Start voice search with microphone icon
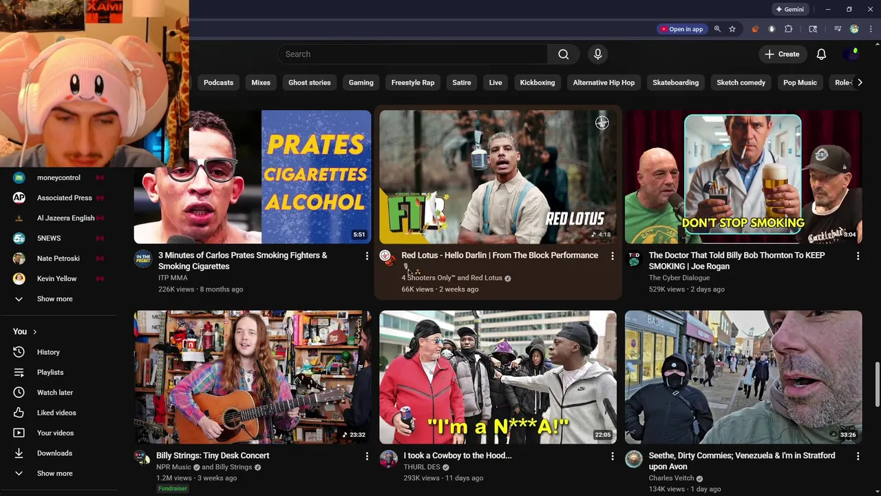The width and height of the screenshot is (881, 496). (597, 54)
